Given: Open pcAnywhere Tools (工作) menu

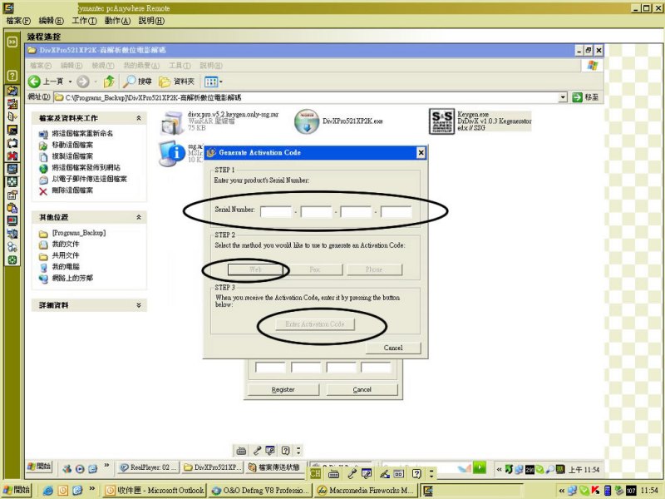Looking at the screenshot, I should pos(85,21).
